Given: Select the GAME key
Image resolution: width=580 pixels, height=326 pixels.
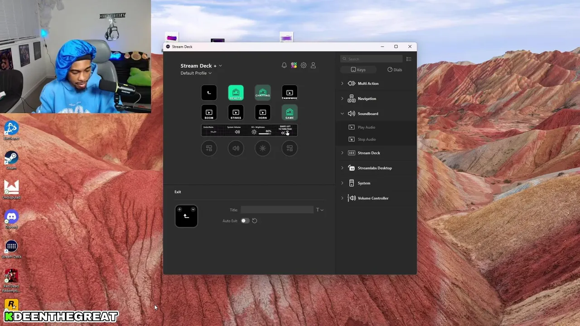Looking at the screenshot, I should click(x=290, y=112).
